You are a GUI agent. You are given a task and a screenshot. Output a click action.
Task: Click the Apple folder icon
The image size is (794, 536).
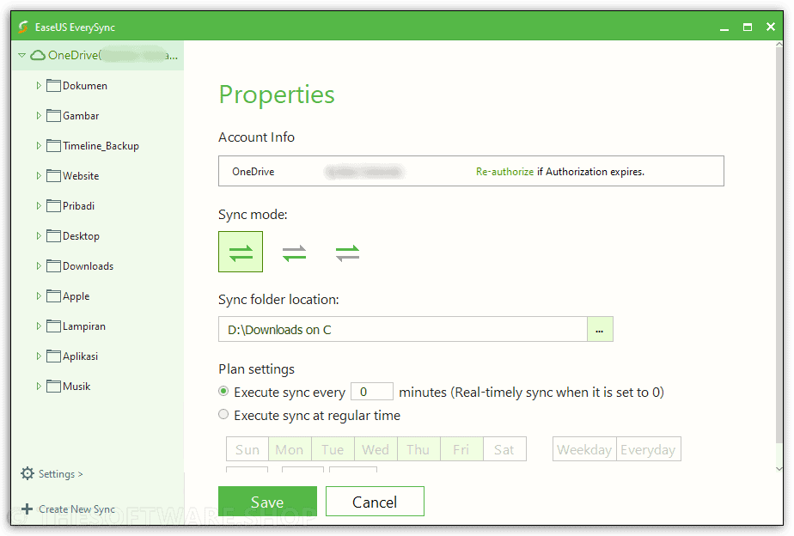[53, 296]
